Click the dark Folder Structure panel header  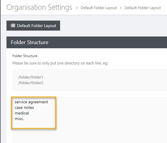(x=87, y=42)
